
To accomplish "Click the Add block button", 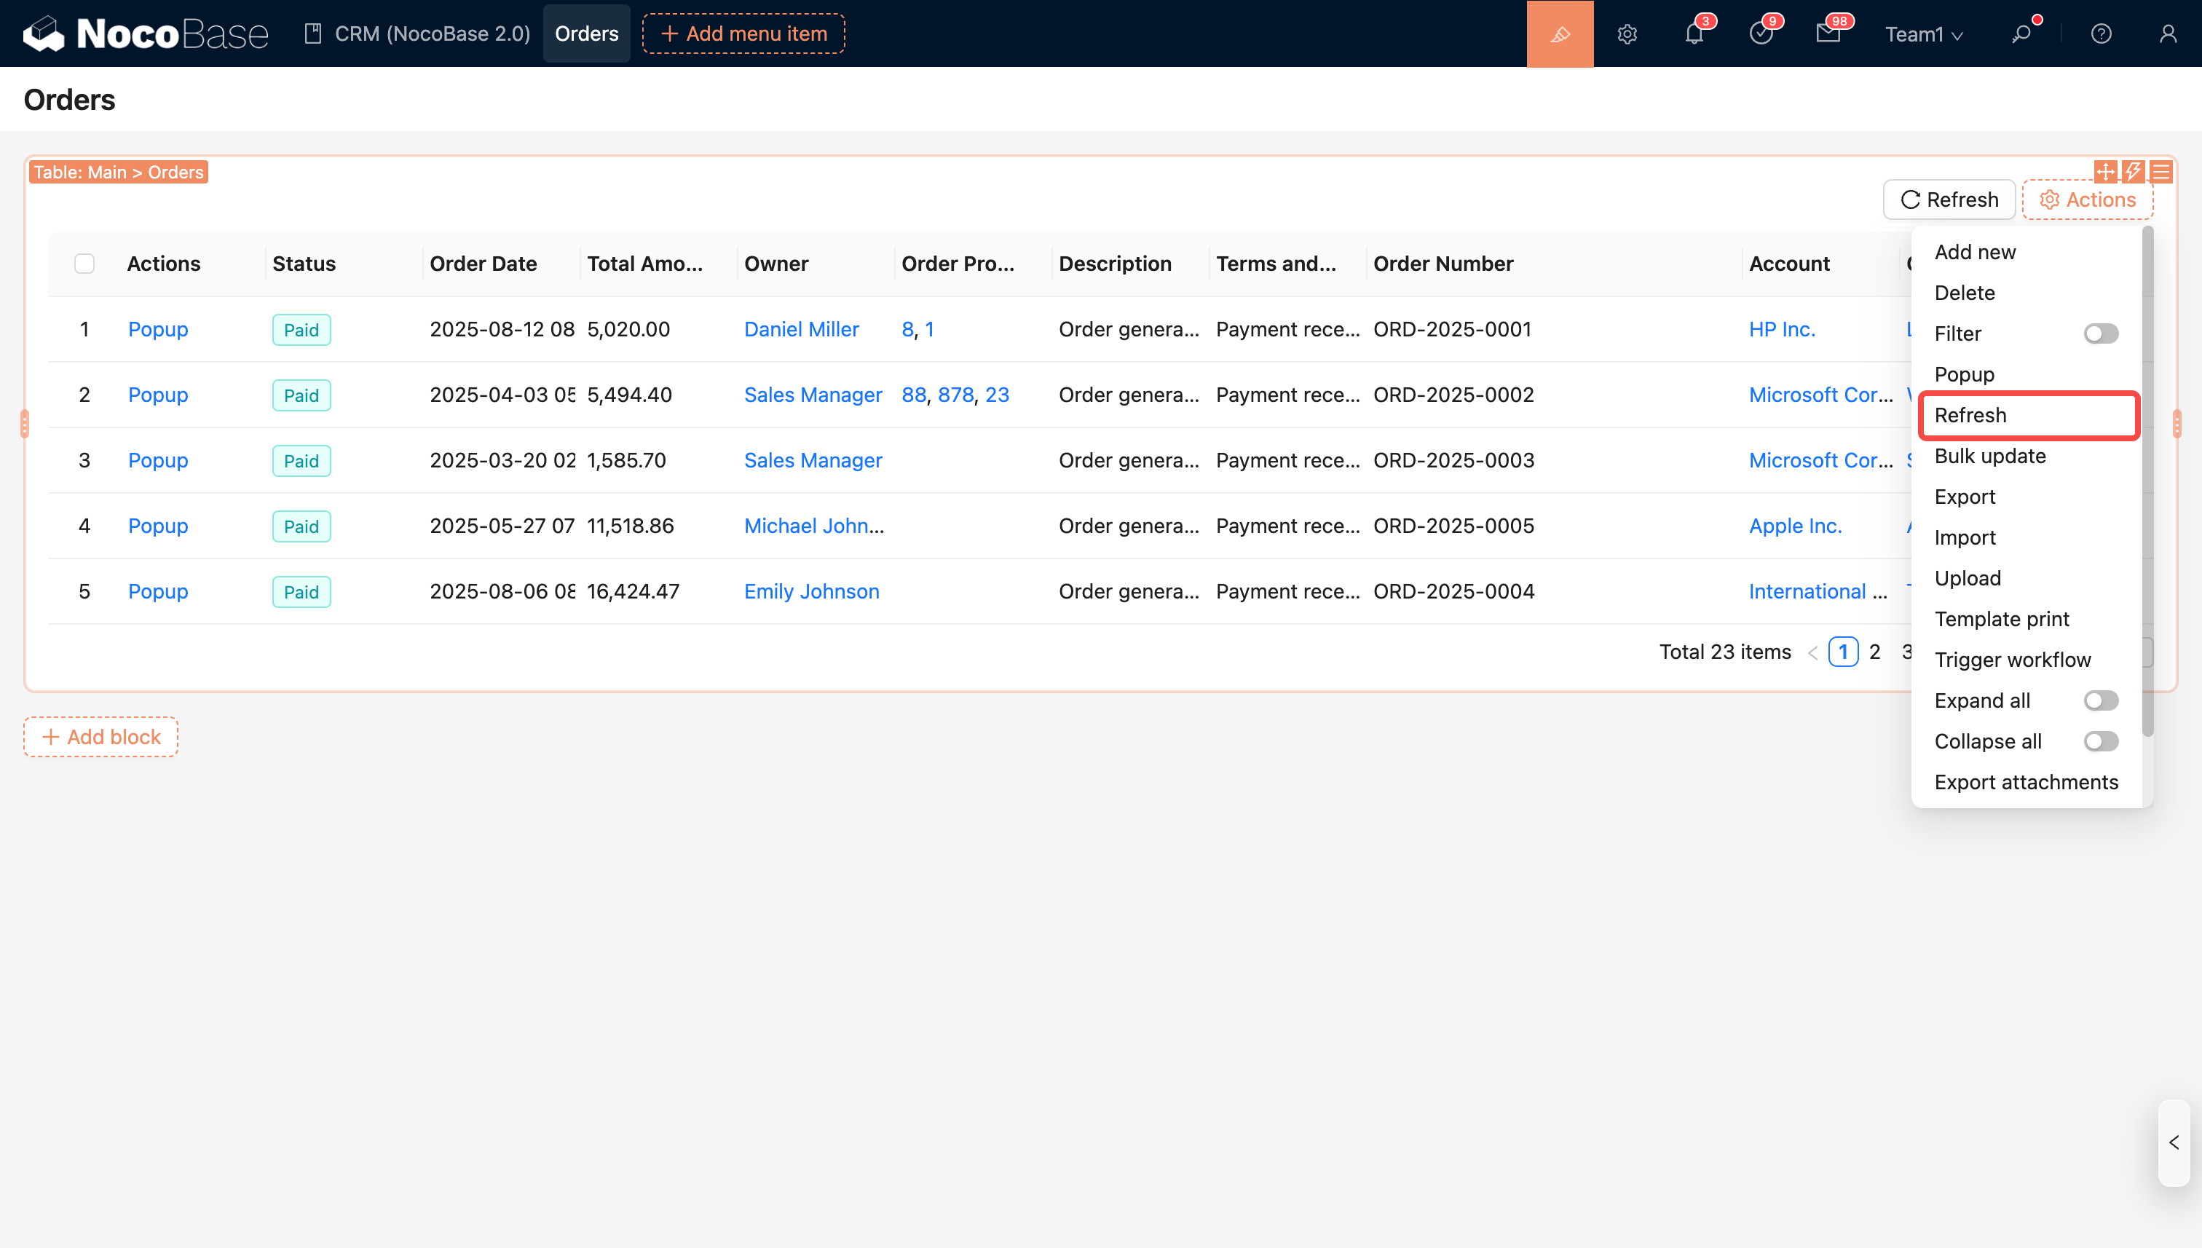I will tap(100, 736).
